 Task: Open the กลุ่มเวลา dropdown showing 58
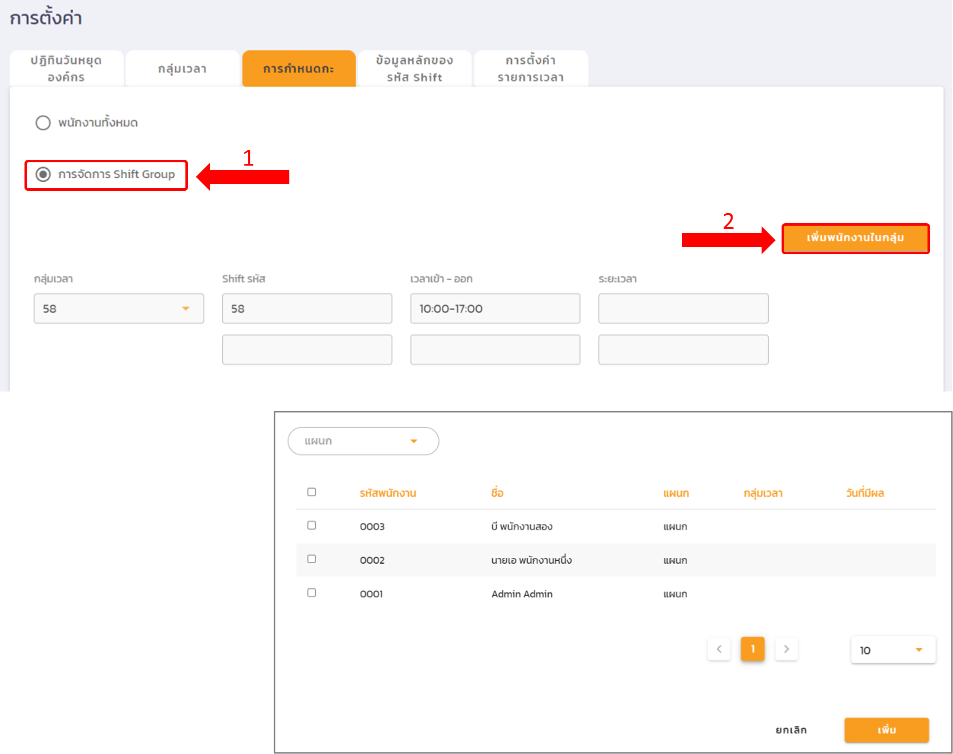click(119, 309)
